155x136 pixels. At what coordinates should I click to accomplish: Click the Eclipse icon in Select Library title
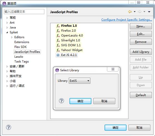point(57,70)
